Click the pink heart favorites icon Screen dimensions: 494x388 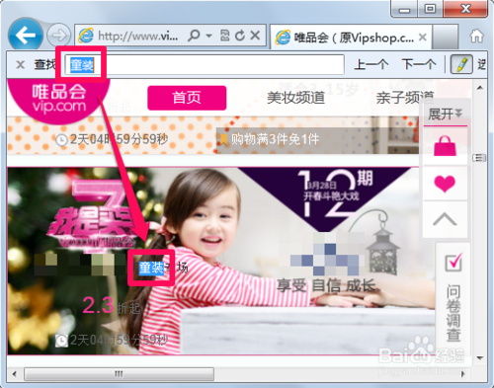(445, 184)
